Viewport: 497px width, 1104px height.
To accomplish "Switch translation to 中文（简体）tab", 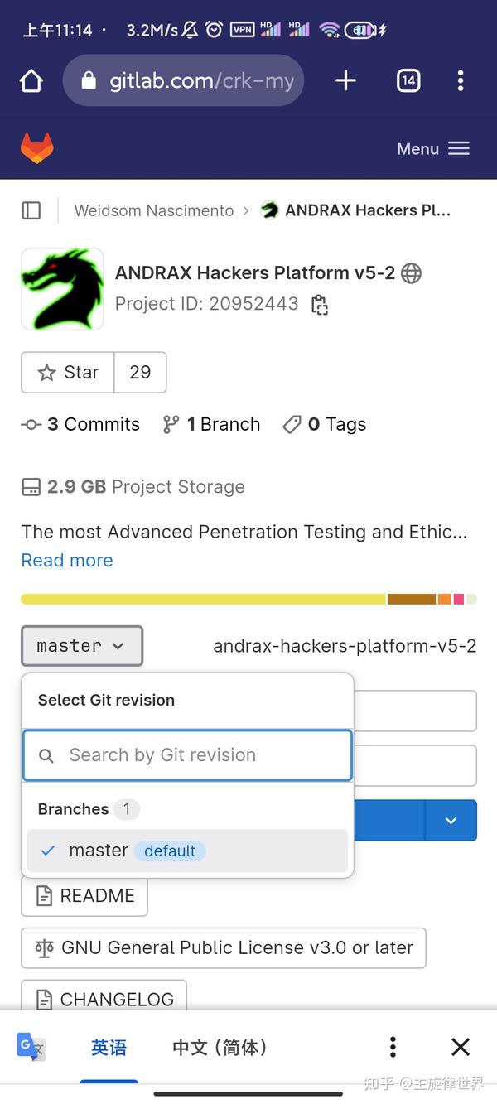I will point(219,1047).
